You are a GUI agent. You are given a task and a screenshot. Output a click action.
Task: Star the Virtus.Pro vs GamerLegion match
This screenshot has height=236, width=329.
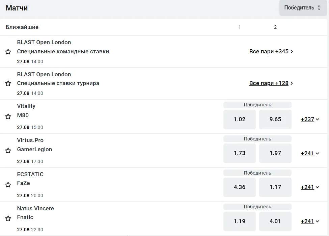pos(8,151)
